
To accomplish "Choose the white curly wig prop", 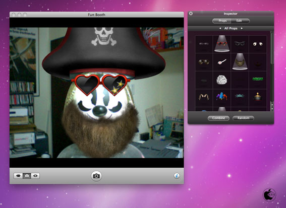I will pos(222,80).
